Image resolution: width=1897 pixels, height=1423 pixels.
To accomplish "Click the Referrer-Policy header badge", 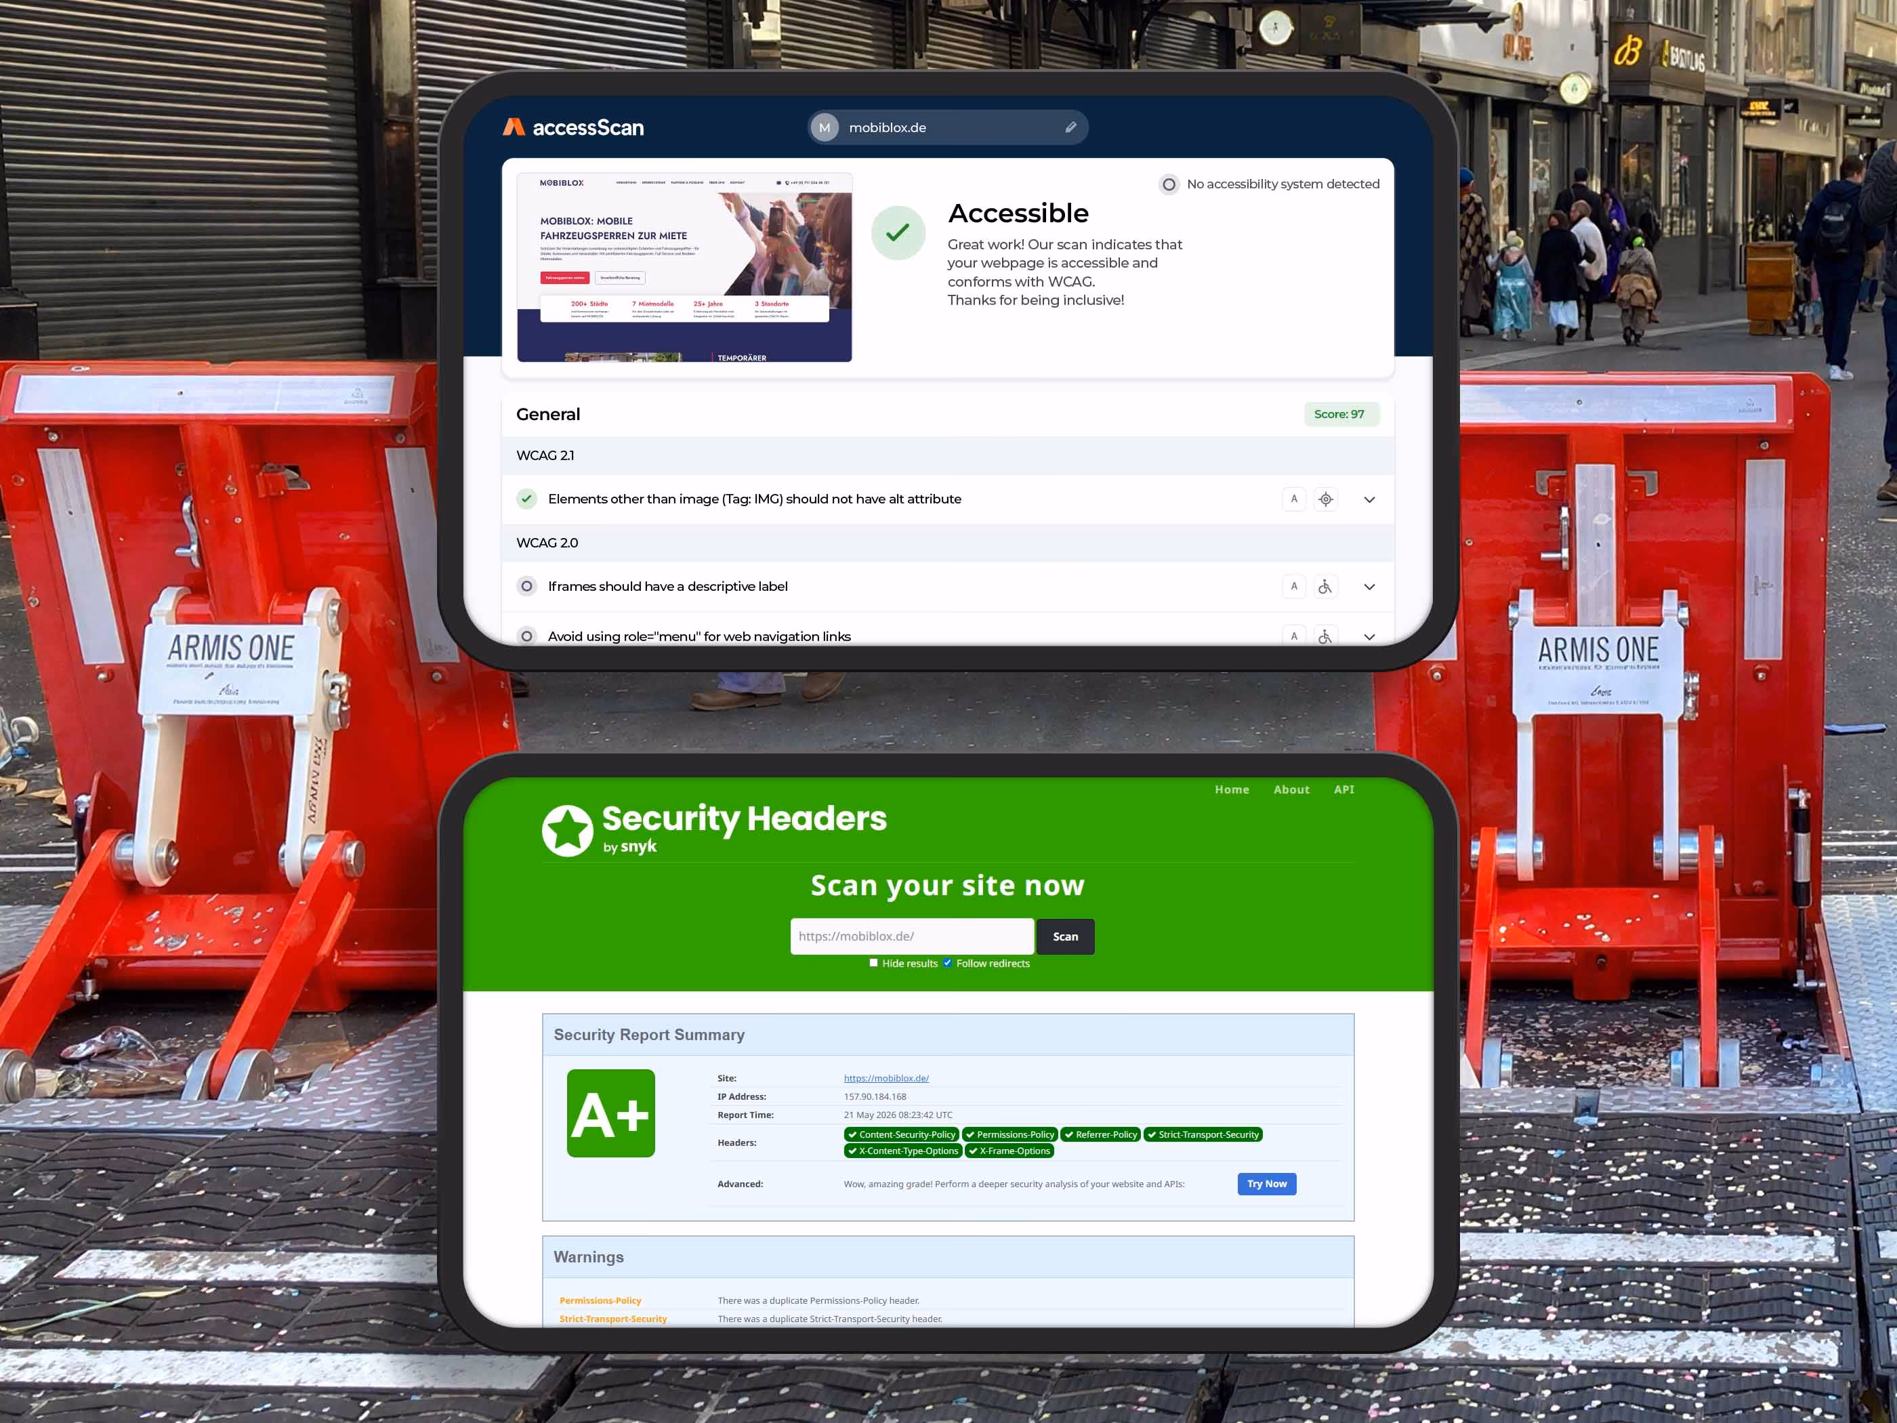I will coord(1100,1134).
